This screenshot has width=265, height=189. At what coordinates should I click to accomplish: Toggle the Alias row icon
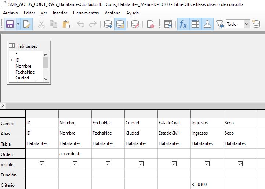[207, 24]
